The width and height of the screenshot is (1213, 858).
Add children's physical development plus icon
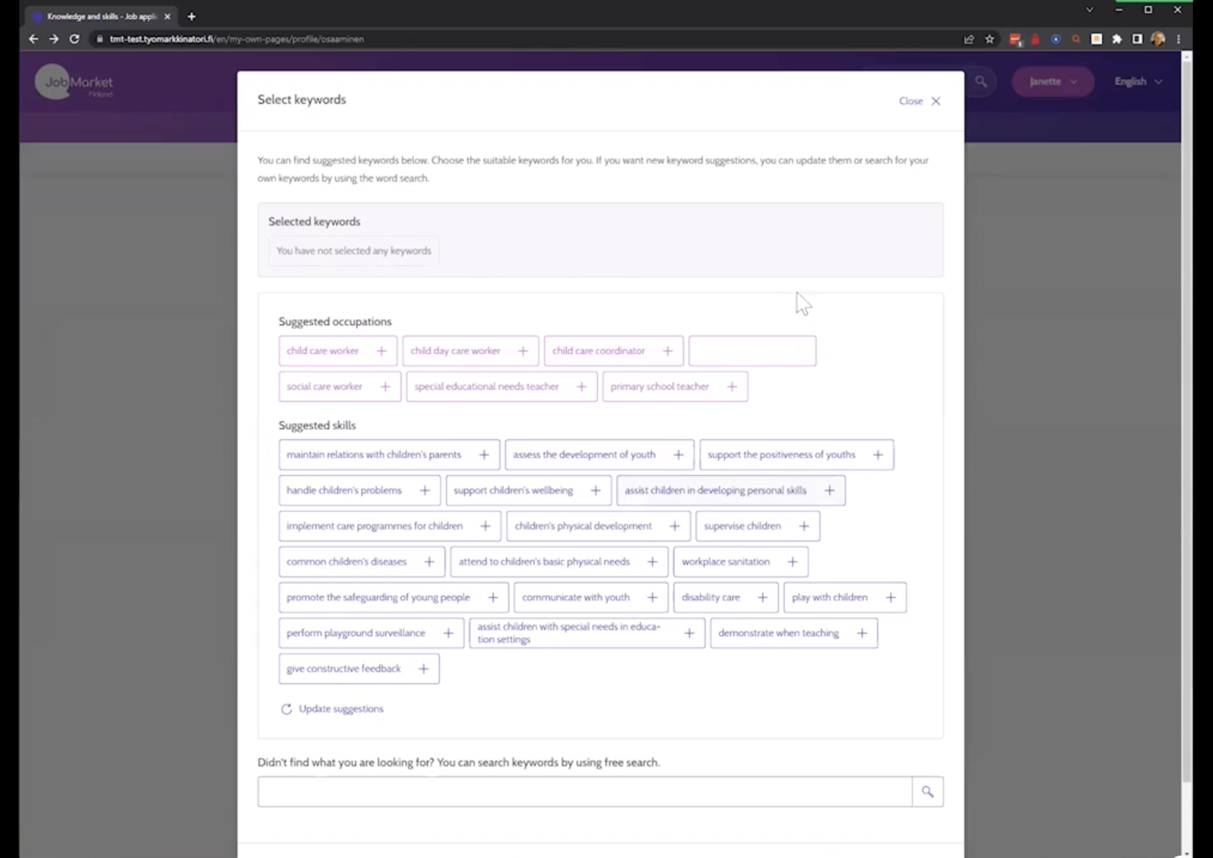coord(674,526)
